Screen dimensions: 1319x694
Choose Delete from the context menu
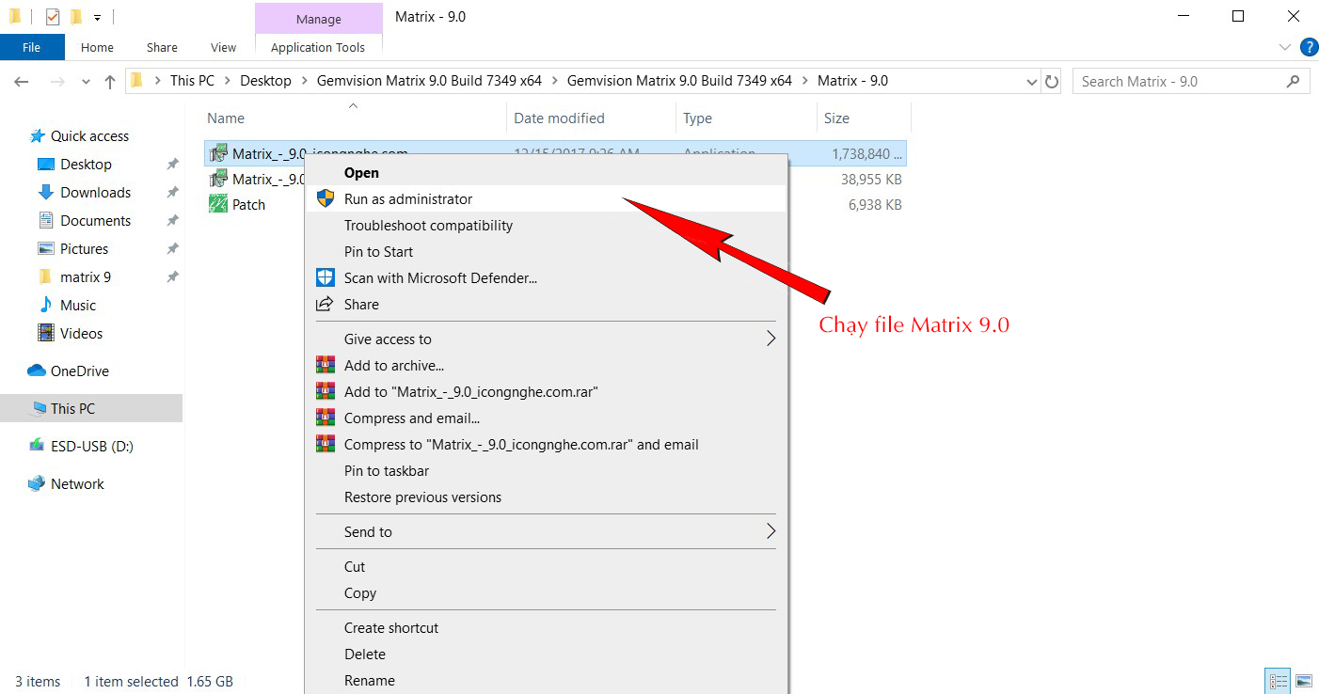(x=546, y=655)
